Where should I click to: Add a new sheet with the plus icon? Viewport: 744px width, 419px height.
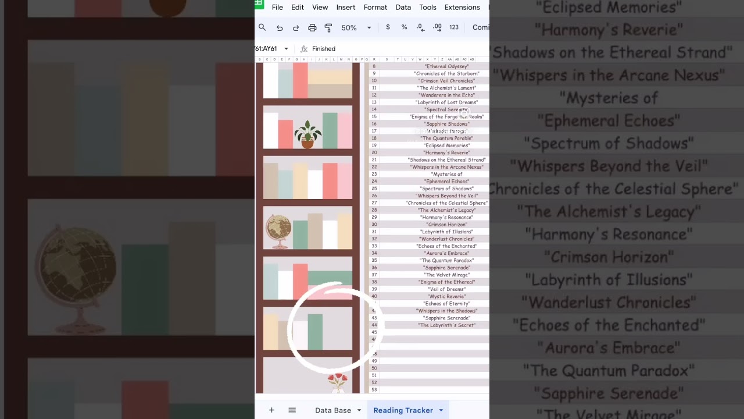click(x=271, y=410)
